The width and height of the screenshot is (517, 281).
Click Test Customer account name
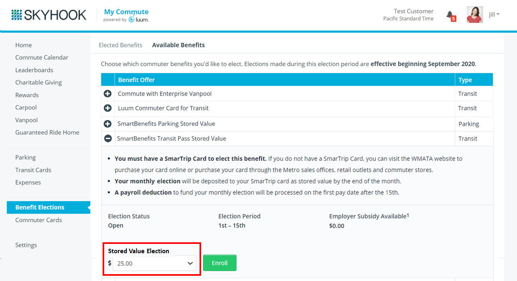414,11
